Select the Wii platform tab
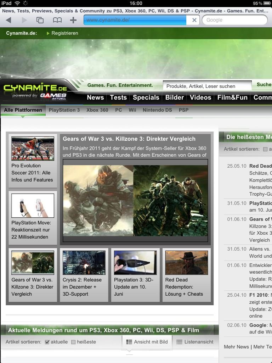The height and width of the screenshot is (363, 272). (x=132, y=110)
